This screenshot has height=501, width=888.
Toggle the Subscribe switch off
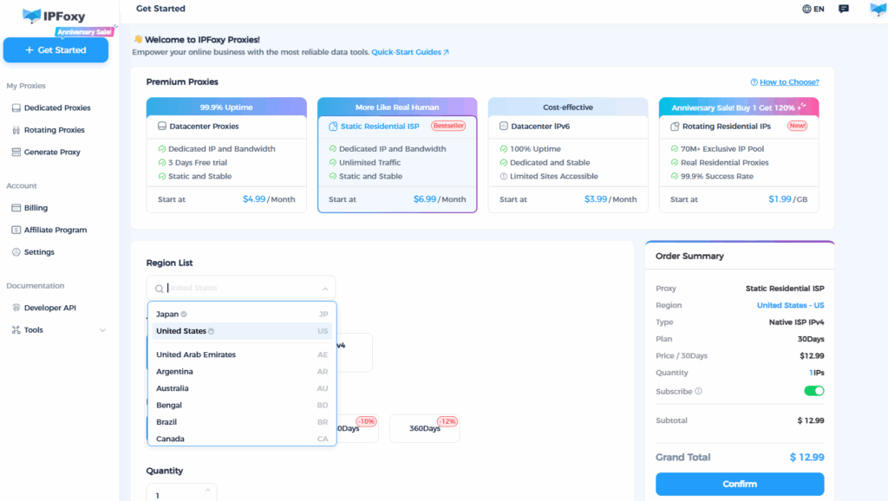(813, 391)
